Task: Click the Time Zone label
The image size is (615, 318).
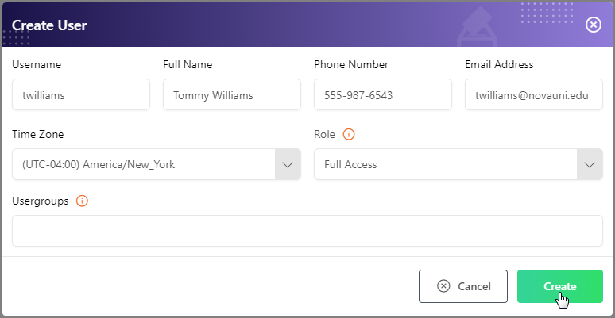Action: point(37,134)
